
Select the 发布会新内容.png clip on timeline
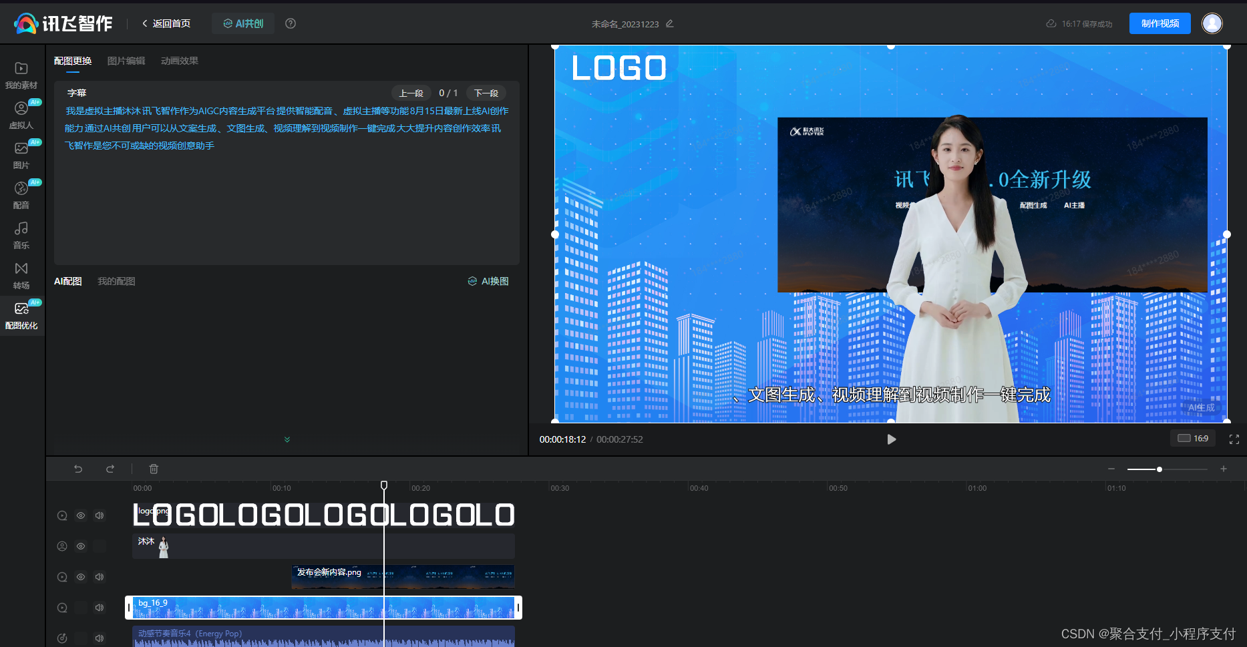tap(403, 577)
